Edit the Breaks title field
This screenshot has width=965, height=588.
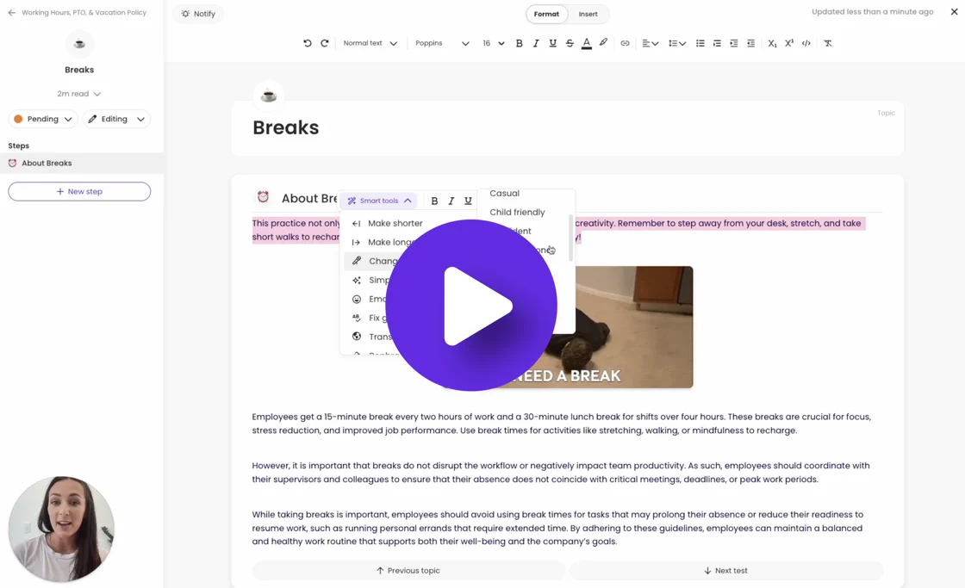(285, 127)
